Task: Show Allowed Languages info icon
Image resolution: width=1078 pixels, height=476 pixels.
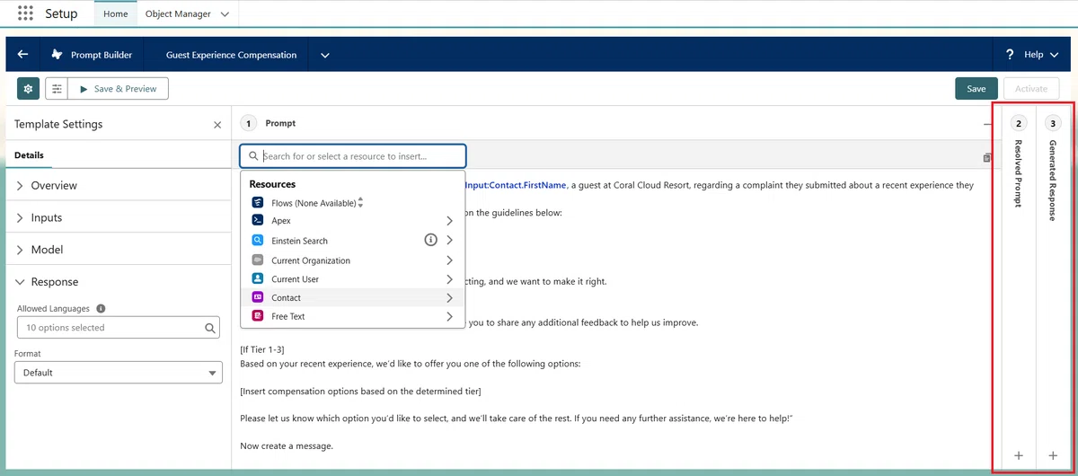Action: [x=101, y=308]
